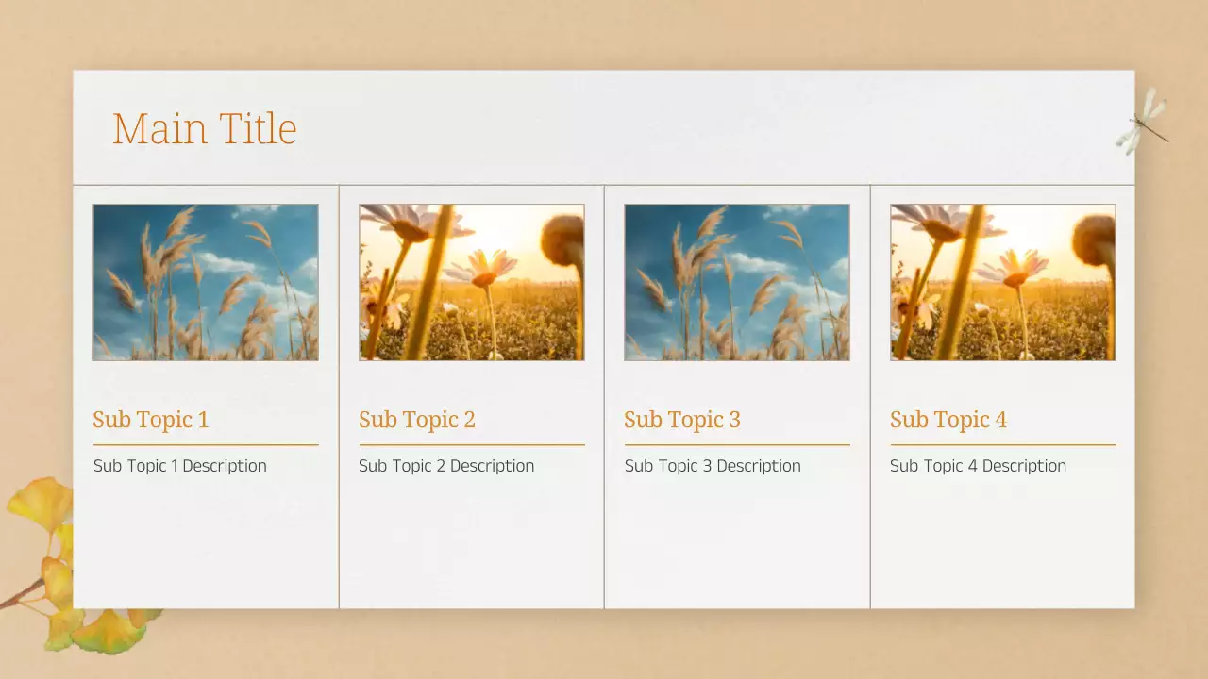Click the tan slide background outside the card
Screen dimensions: 1208x679
[604, 651]
